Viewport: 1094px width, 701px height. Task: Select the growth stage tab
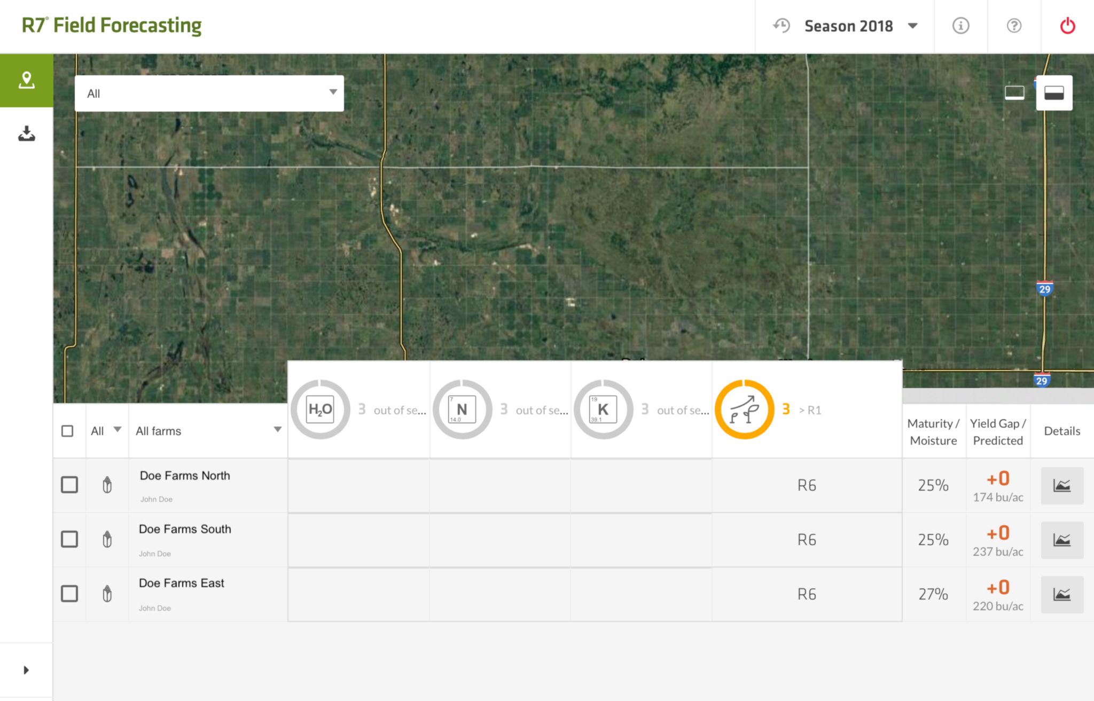[807, 409]
